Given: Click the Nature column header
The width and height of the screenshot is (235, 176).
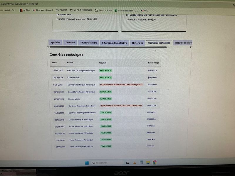Looking at the screenshot, I should [x=70, y=63].
